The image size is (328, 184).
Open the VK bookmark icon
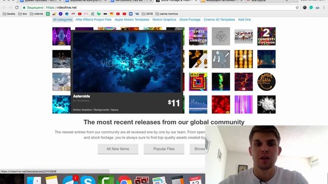coord(137,14)
